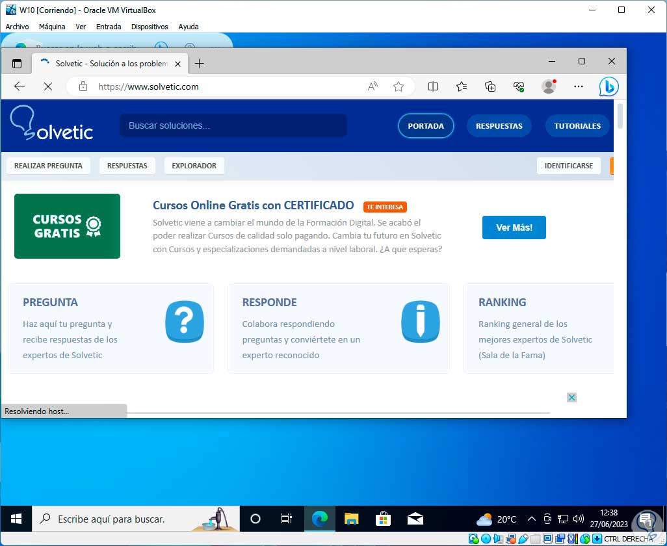The height and width of the screenshot is (546, 667).
Task: Click VirtualBox shared folders status icon
Action: pyautogui.click(x=536, y=539)
